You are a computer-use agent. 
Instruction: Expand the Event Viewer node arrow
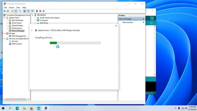[7, 23]
